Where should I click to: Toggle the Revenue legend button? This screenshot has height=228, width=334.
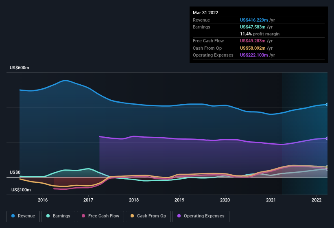click(23, 216)
